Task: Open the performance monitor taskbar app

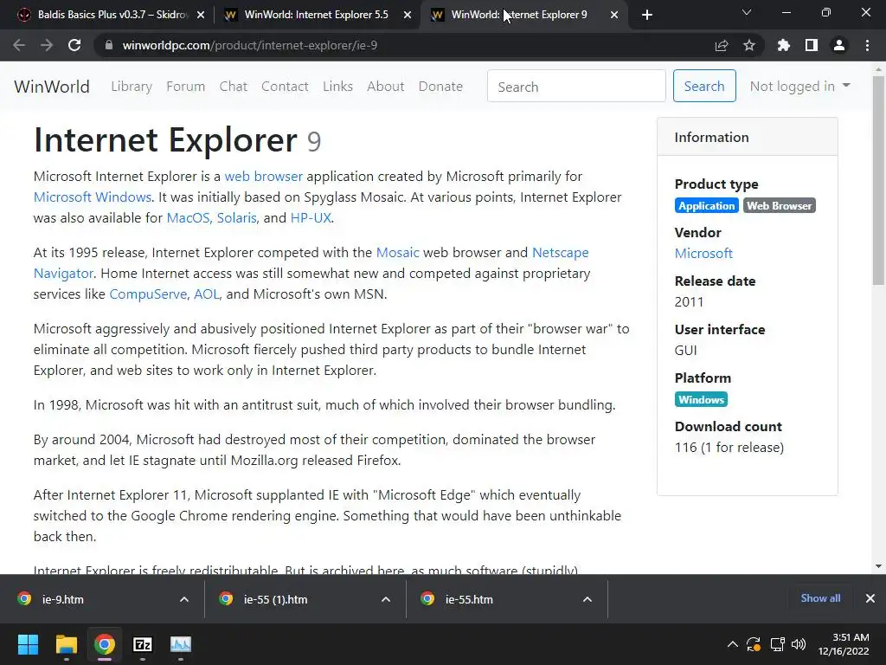Action: tap(181, 644)
